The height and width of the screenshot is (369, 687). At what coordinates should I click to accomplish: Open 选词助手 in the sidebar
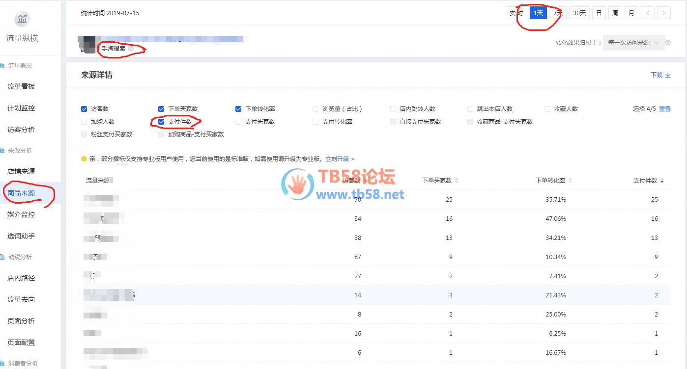click(x=21, y=236)
